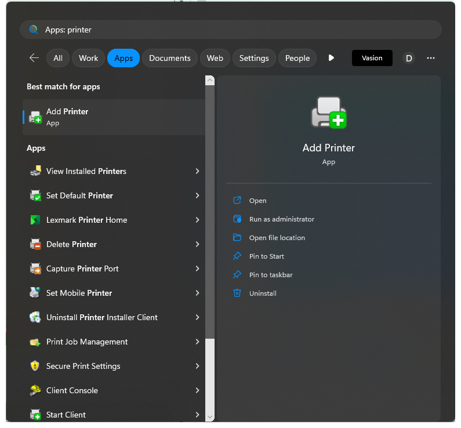The width and height of the screenshot is (461, 428).
Task: Open Secure Print Settings app result
Action: click(114, 366)
